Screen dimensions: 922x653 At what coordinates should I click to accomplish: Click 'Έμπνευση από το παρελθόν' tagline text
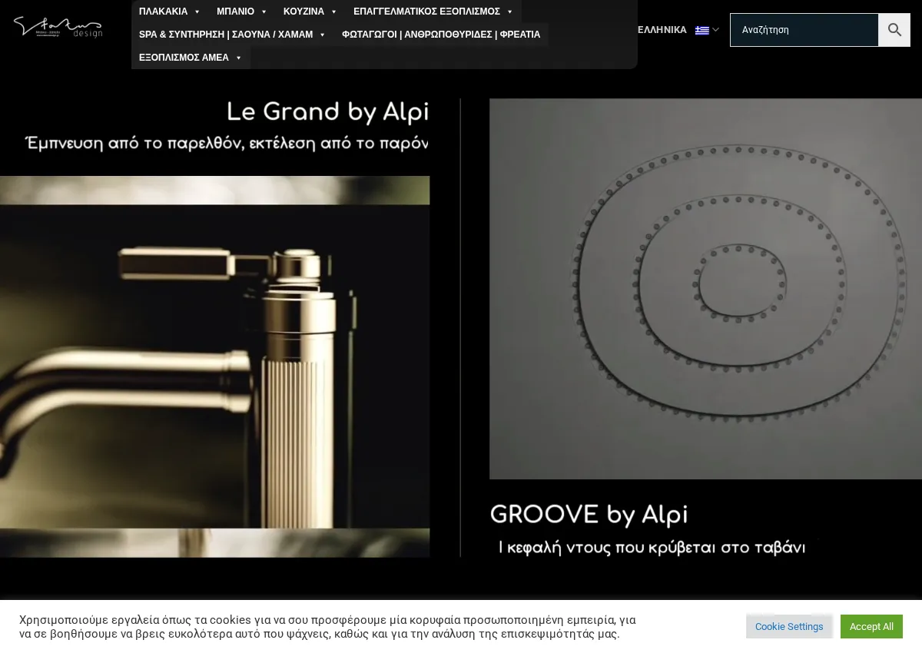226,143
